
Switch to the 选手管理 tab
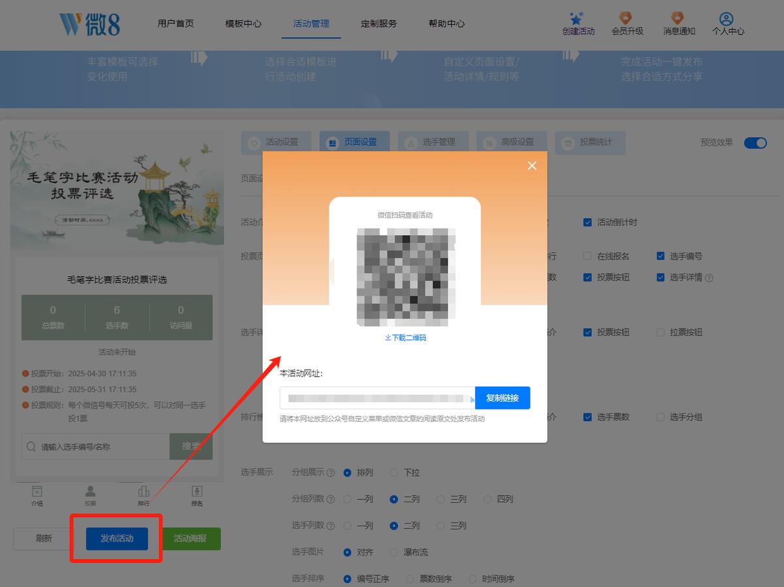[x=433, y=142]
